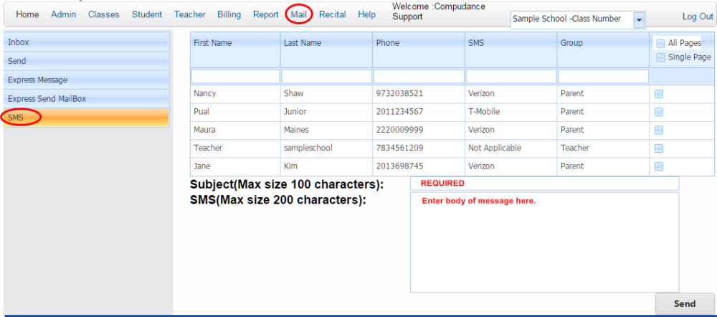Screen dimensions: 717x317
Task: Open the Billing menu
Action: click(x=229, y=14)
